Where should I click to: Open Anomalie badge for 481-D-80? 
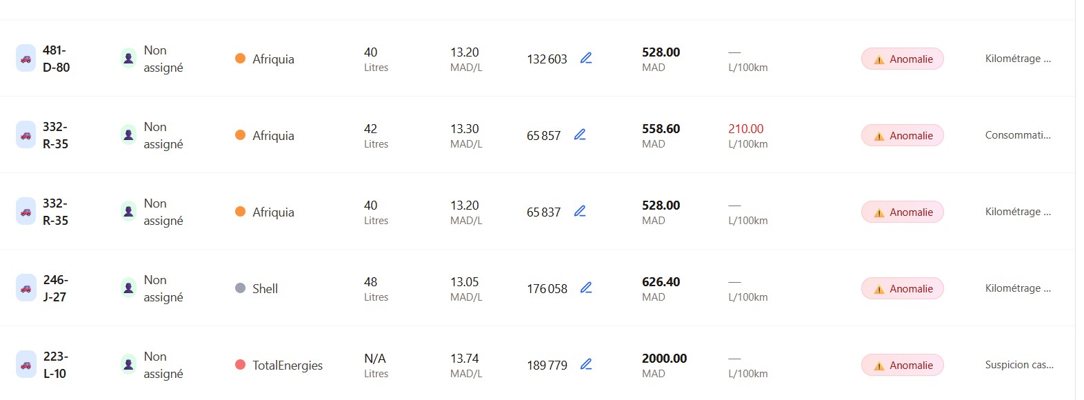(902, 59)
